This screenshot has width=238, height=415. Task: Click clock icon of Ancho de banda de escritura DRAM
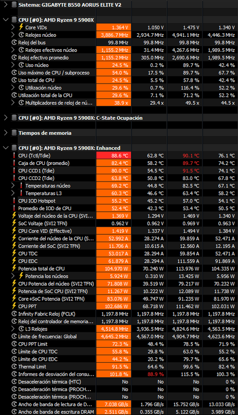click(x=14, y=412)
